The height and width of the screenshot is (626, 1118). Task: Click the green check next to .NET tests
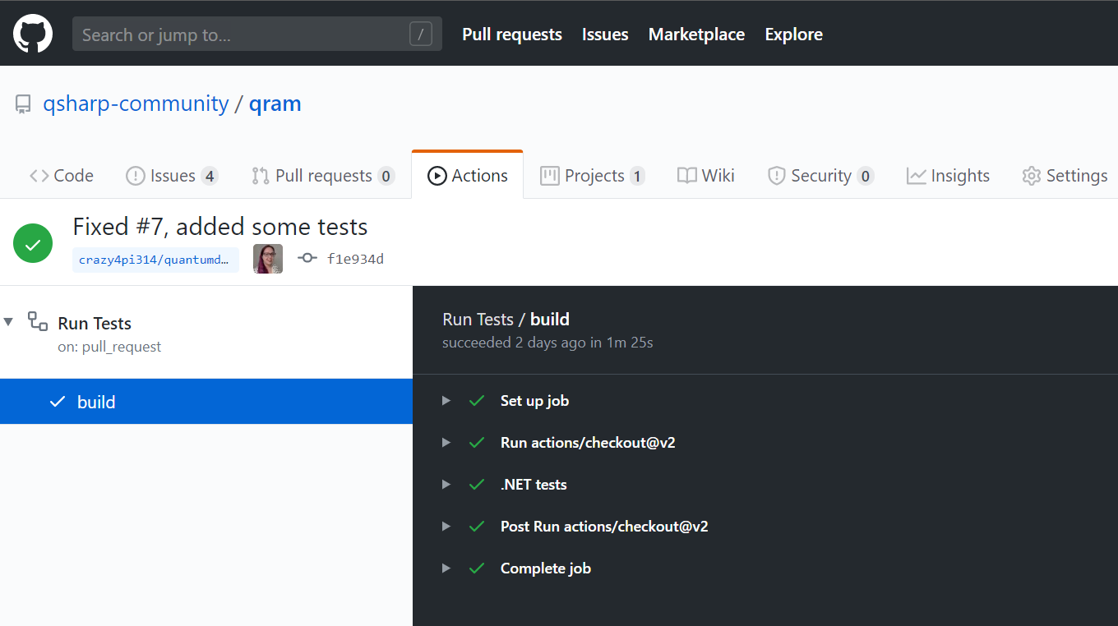pos(477,485)
